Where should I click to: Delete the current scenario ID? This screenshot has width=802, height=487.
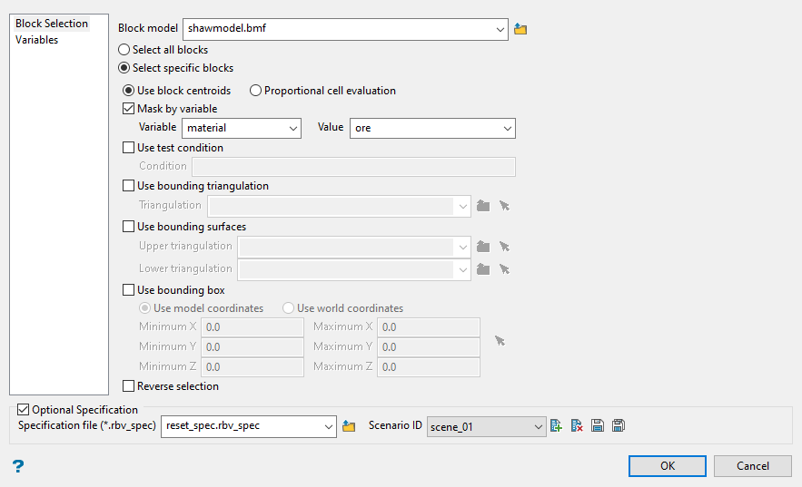(577, 426)
